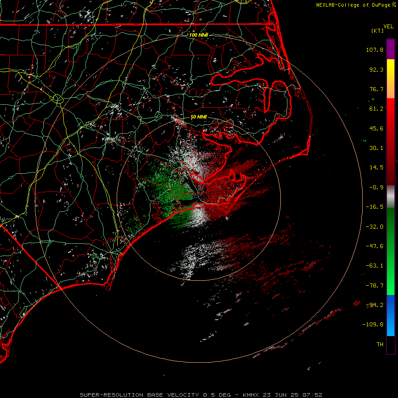Click the -78.7 legend value

pyautogui.click(x=375, y=286)
